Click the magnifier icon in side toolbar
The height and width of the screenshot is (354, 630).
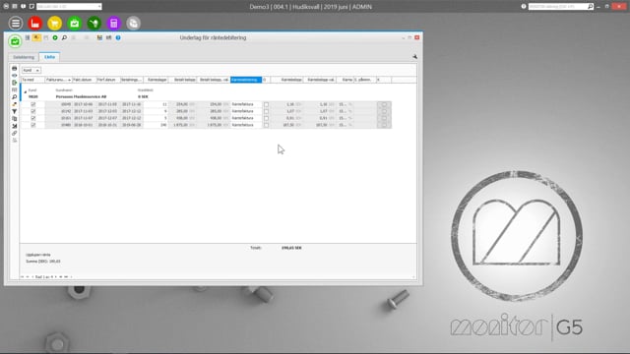pos(15,97)
